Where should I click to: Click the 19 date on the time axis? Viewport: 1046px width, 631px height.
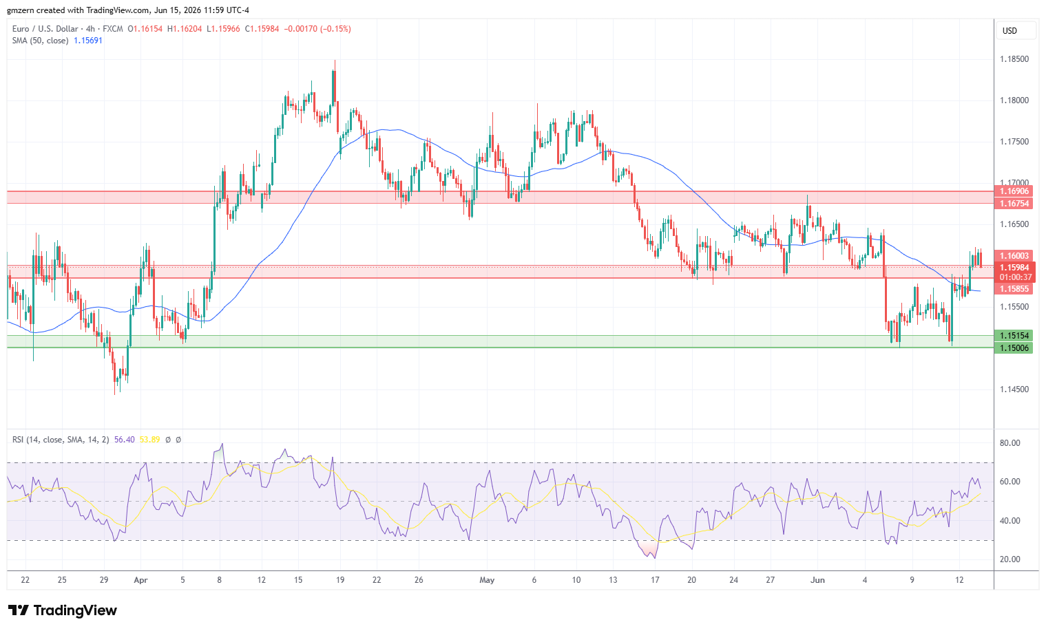click(339, 580)
